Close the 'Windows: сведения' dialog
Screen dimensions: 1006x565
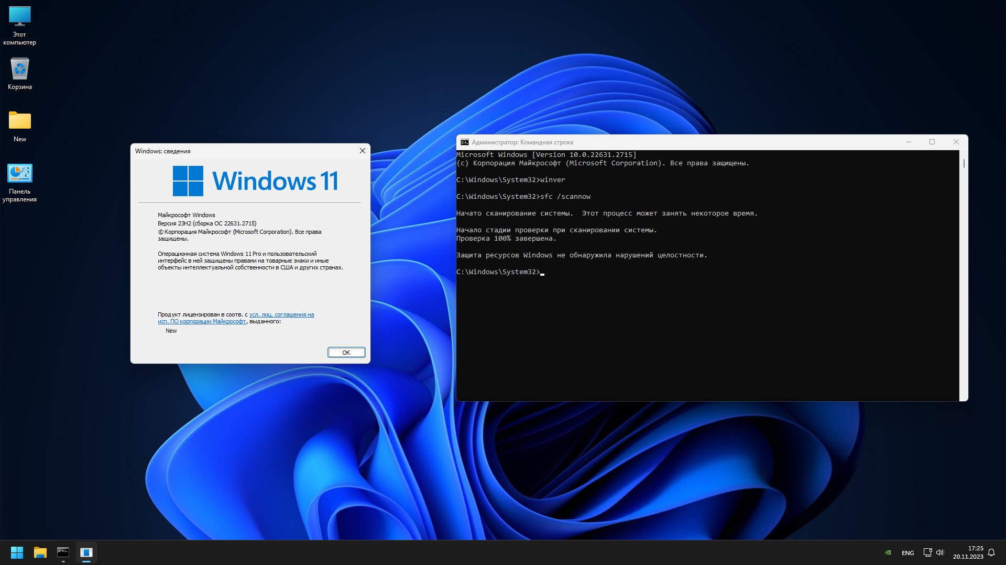pos(362,151)
